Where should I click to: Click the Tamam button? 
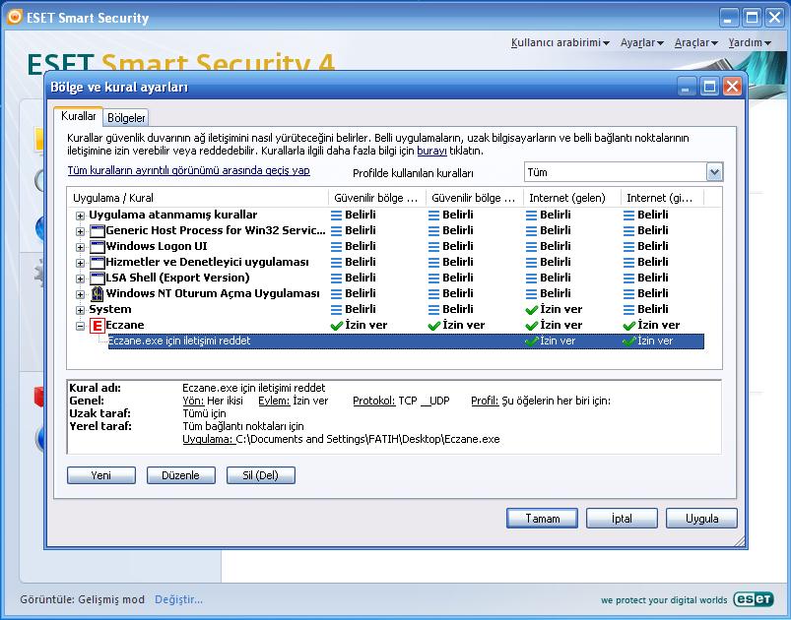point(543,519)
